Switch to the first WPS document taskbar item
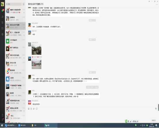 point(11,125)
